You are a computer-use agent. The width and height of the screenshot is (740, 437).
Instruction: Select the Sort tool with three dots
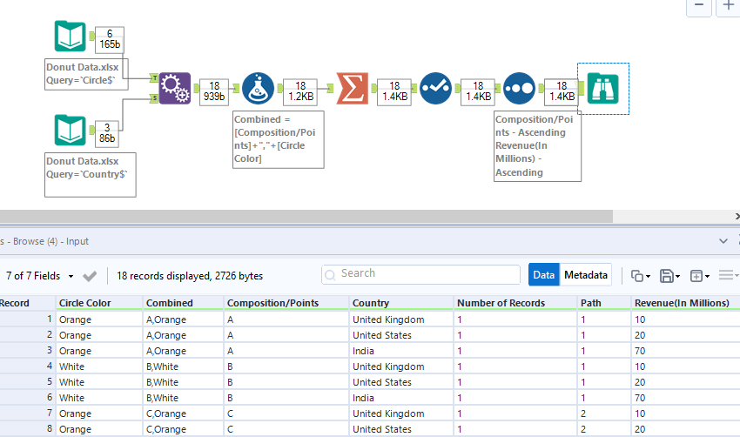tap(519, 88)
